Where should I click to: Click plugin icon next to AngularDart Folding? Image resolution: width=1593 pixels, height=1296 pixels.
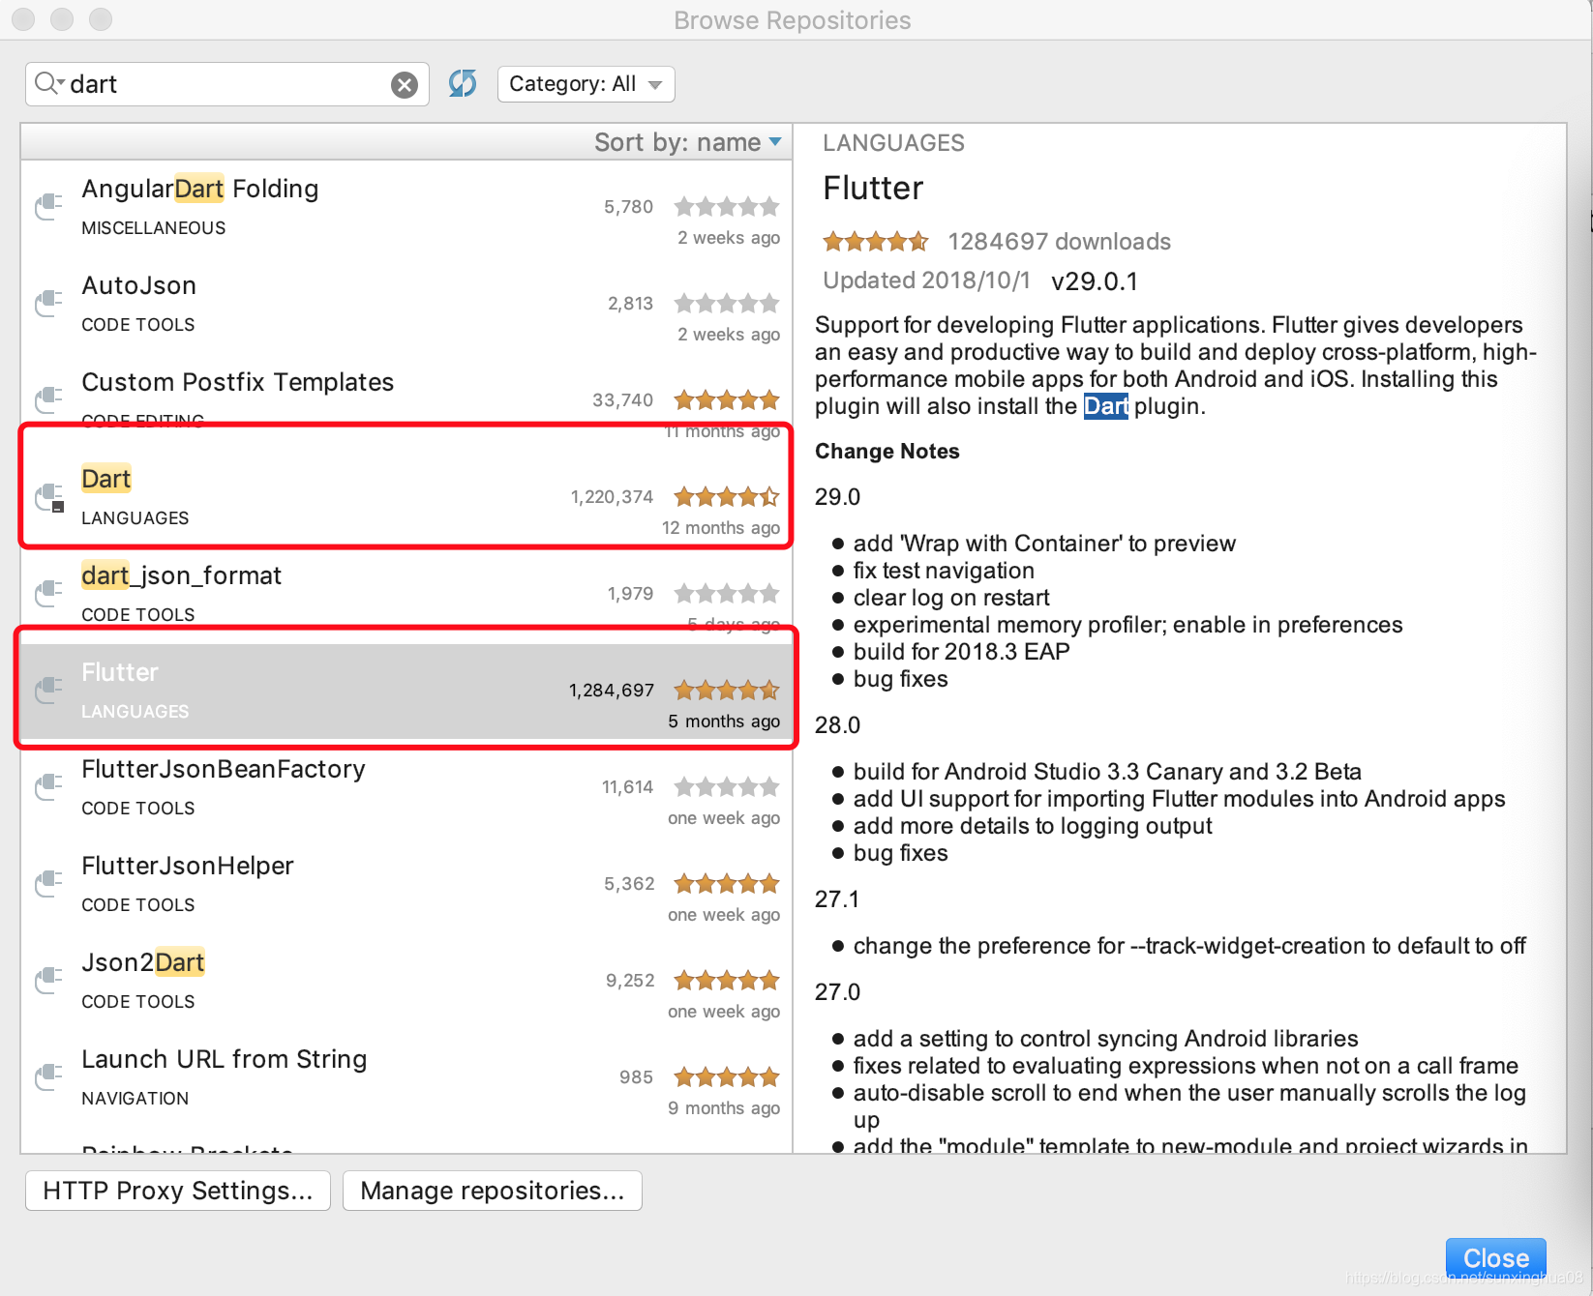tap(48, 206)
